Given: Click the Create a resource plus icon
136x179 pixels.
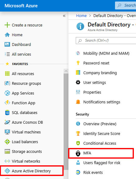Looking at the screenshot, I should pyautogui.click(x=7, y=25).
